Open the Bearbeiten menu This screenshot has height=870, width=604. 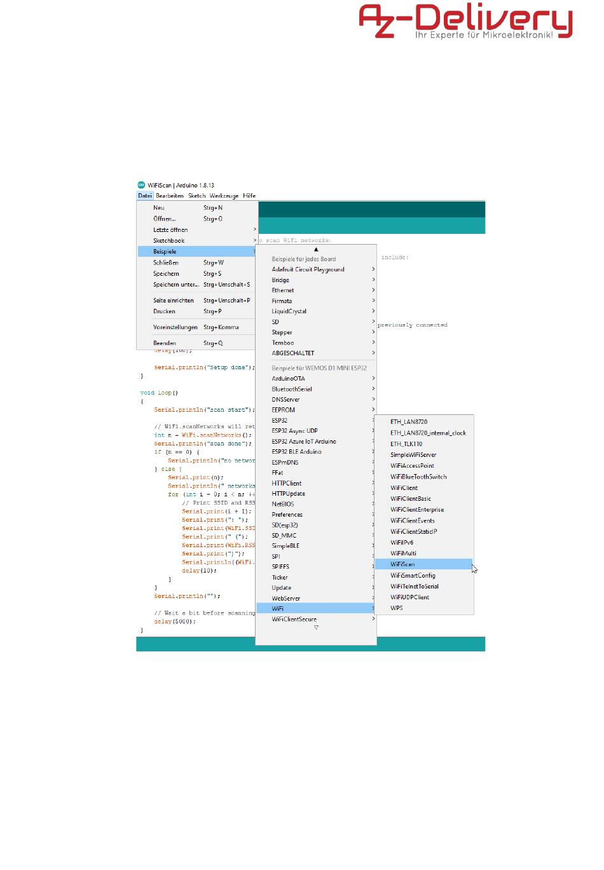click(170, 196)
